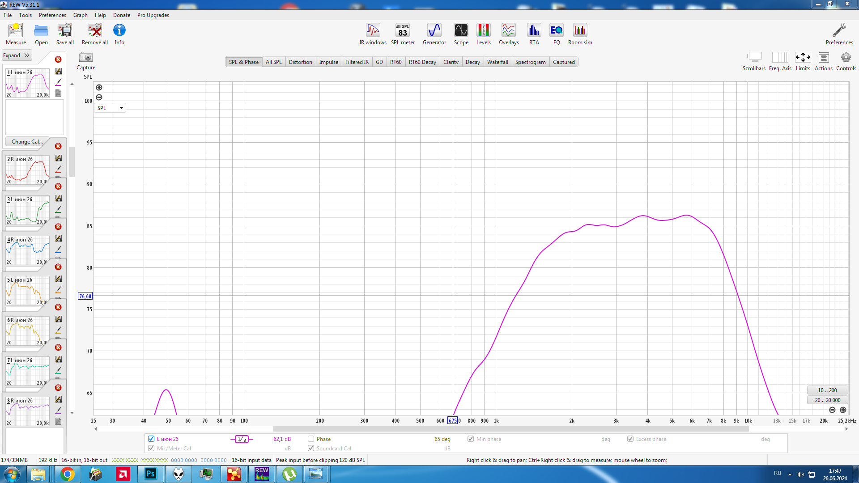
Task: Uncheck the L июн 26 trace checkbox
Action: [x=151, y=439]
